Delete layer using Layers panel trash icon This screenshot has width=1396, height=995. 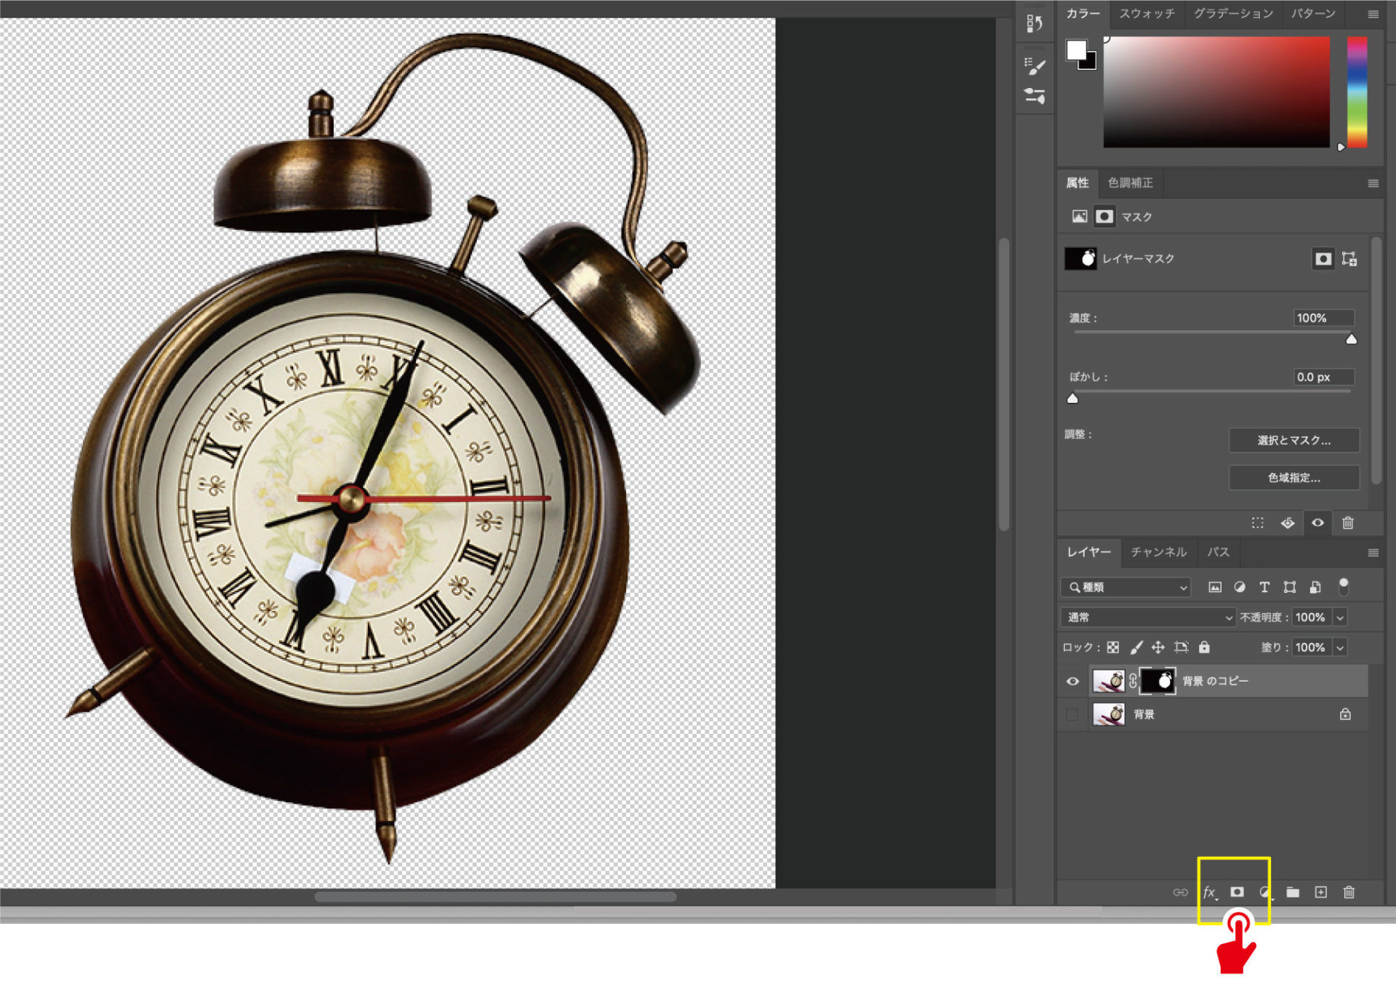coord(1349,892)
